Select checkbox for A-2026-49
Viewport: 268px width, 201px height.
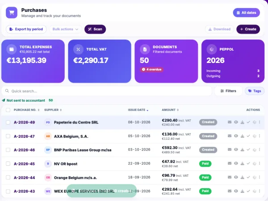point(8,122)
